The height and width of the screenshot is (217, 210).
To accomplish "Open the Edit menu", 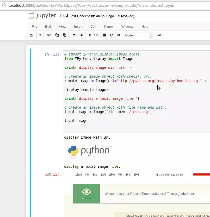I will [x=48, y=26].
